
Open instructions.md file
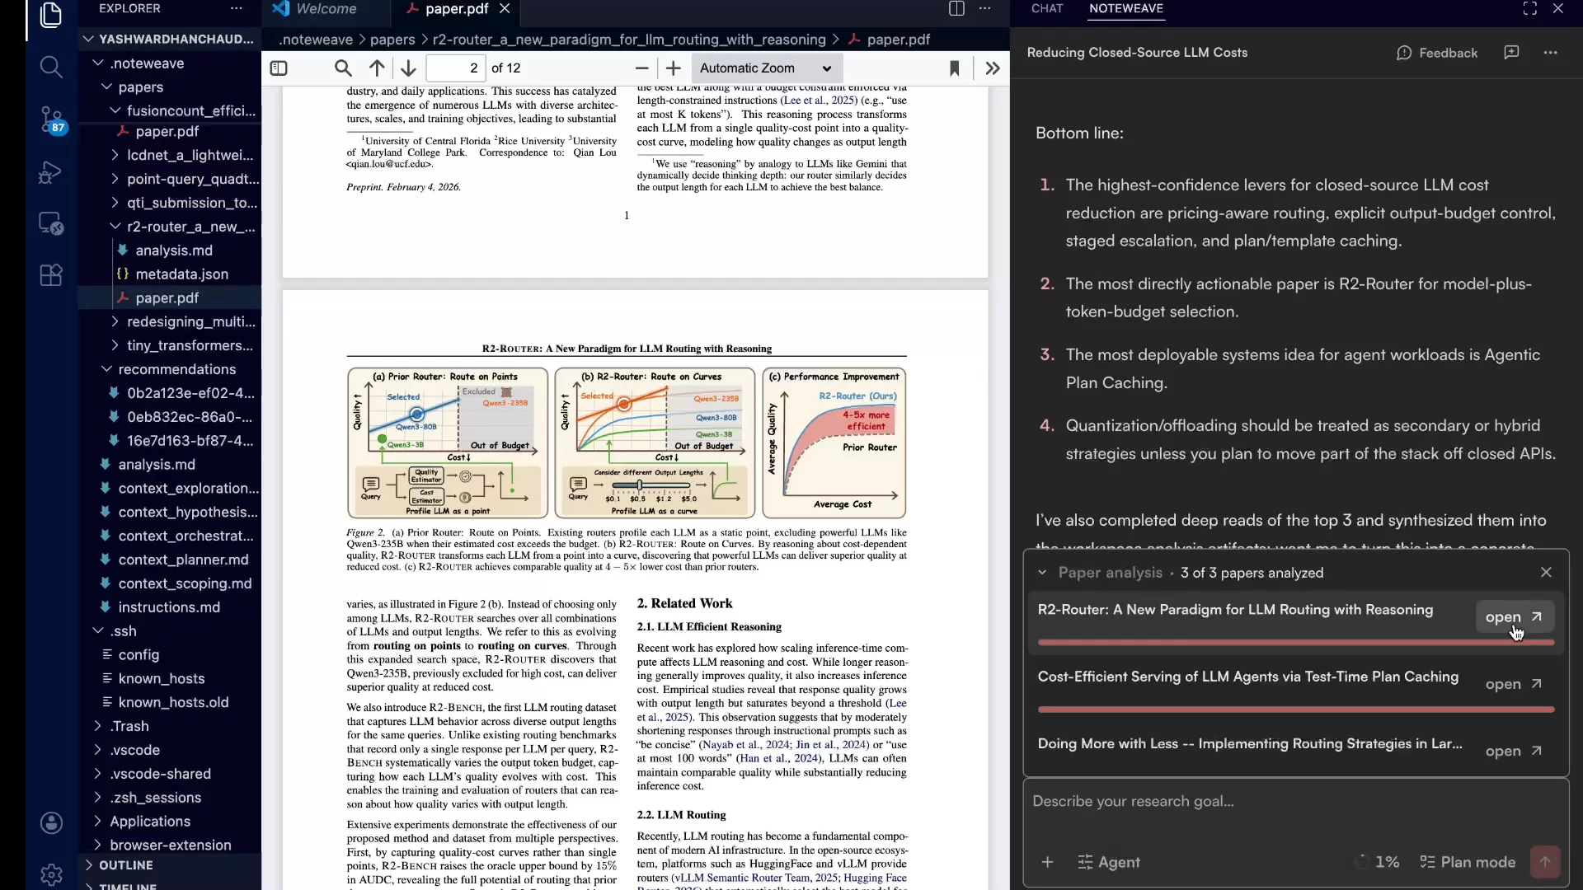click(x=170, y=607)
